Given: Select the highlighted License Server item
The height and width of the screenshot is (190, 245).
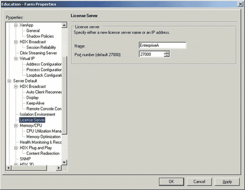Looking at the screenshot, I should [x=33, y=120].
